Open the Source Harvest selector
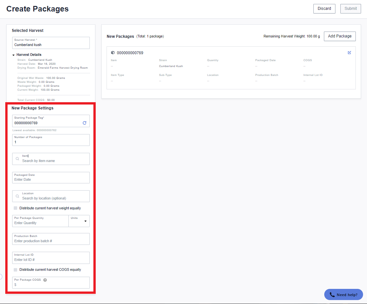The height and width of the screenshot is (304, 367). click(51, 43)
